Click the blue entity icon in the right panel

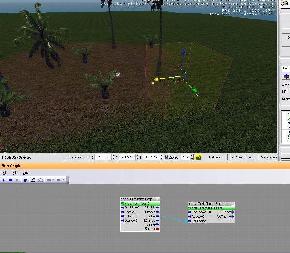click(286, 76)
